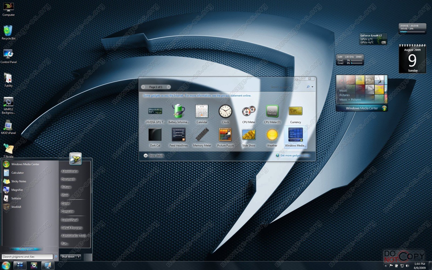
Task: Show hidden tray icons with the up arrow
Action: click(x=386, y=266)
